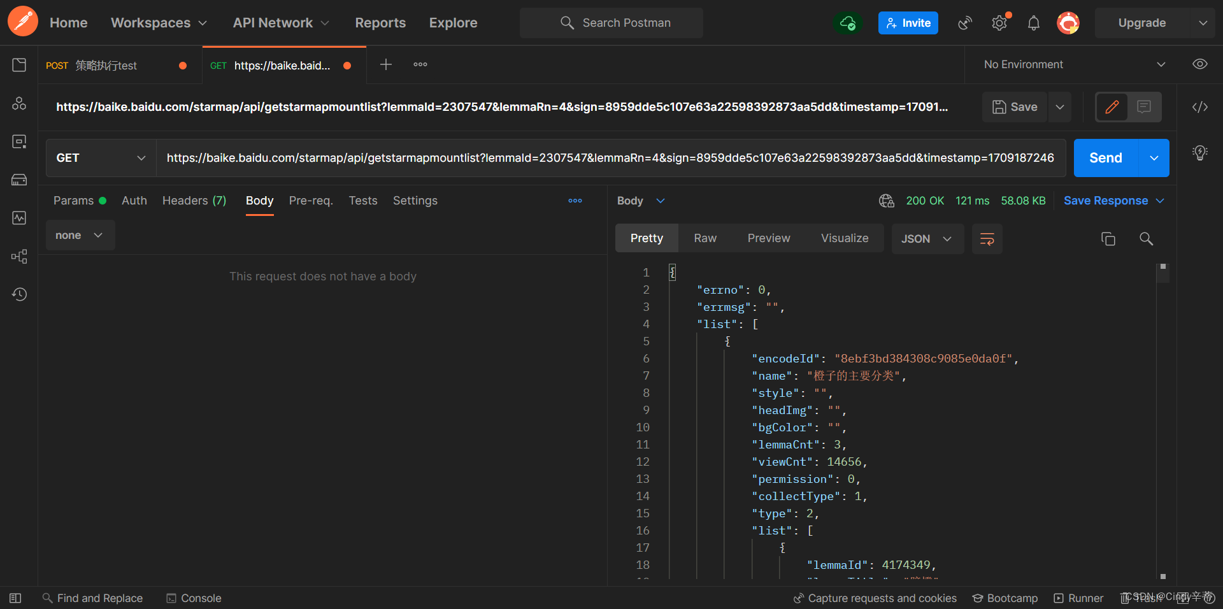Click the Postman logo icon
This screenshot has height=609, width=1223.
pos(23,22)
